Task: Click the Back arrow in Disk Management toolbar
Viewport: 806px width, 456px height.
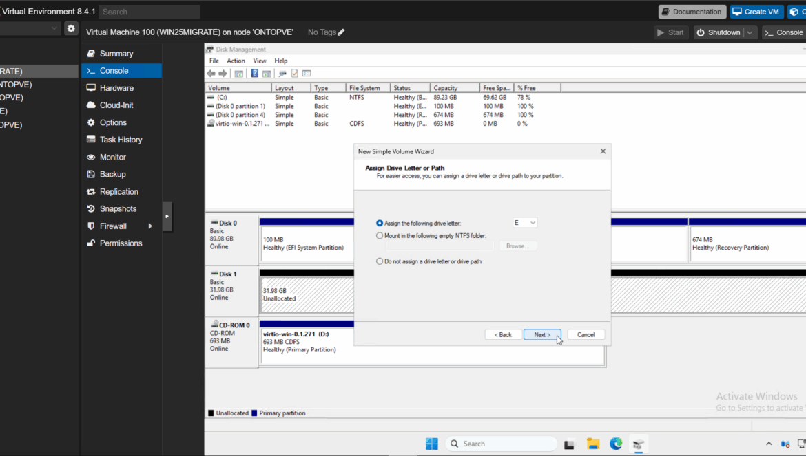Action: point(211,74)
